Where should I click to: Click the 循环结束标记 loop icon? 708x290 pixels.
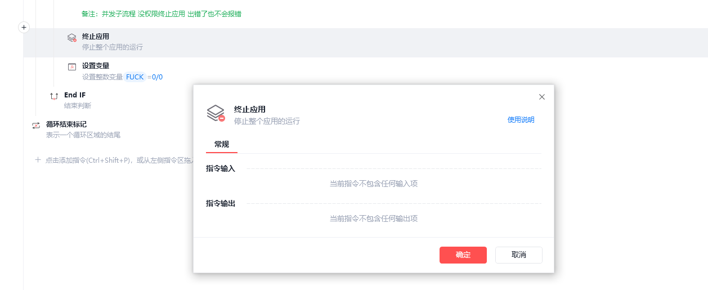click(36, 126)
